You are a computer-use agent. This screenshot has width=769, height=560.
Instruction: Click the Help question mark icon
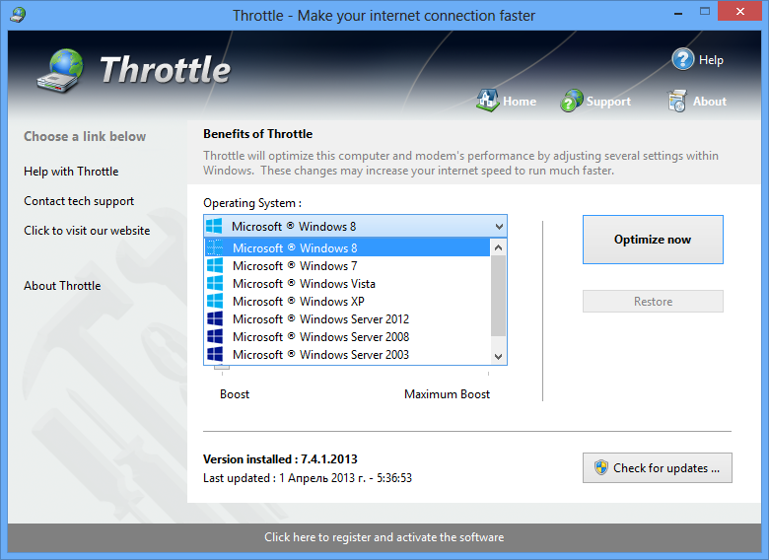(x=682, y=59)
